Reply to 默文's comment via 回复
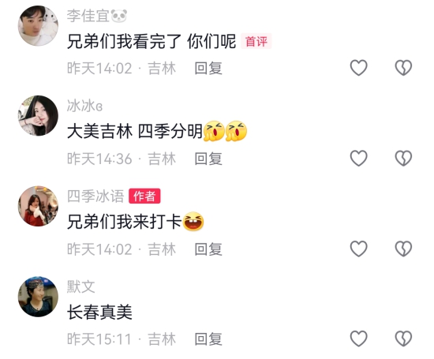Image resolution: width=434 pixels, height=359 pixels. [208, 339]
